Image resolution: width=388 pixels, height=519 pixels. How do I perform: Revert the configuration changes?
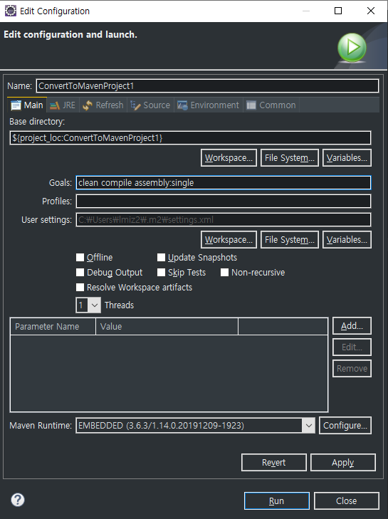(274, 462)
